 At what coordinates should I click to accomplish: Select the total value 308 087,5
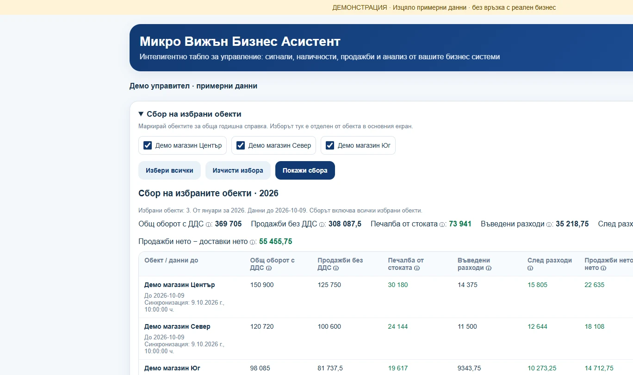tap(345, 224)
